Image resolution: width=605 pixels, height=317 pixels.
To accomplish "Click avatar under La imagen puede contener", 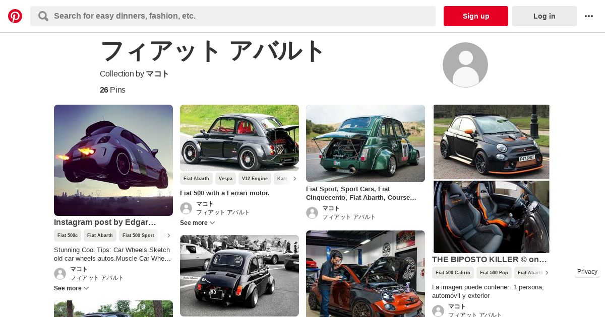I will coord(438,311).
